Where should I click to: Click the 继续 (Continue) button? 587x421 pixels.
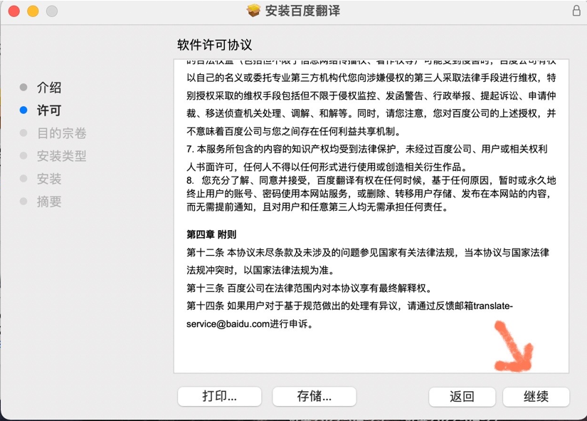(536, 397)
